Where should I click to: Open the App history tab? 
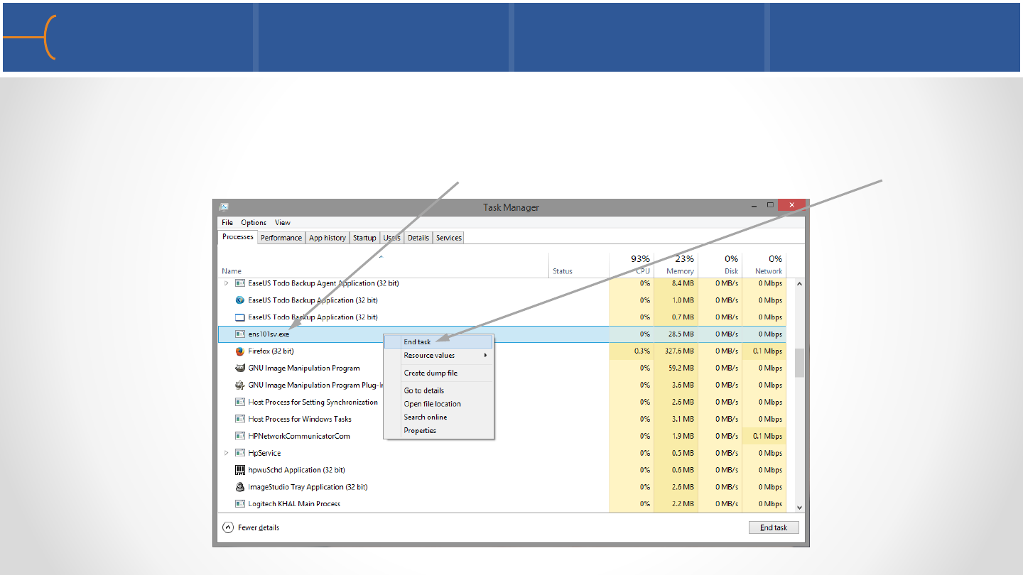(328, 238)
